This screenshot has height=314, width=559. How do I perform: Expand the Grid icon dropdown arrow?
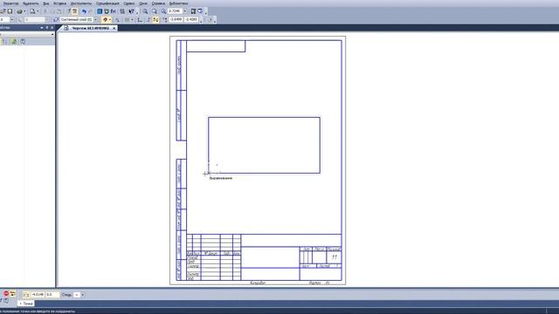pos(132,19)
